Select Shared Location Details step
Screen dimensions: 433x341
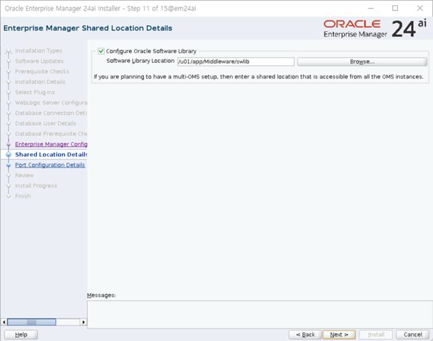(51, 154)
